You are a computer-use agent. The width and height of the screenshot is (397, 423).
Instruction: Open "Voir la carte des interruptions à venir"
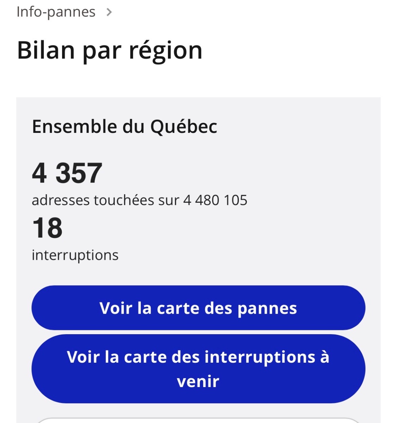[x=198, y=369]
